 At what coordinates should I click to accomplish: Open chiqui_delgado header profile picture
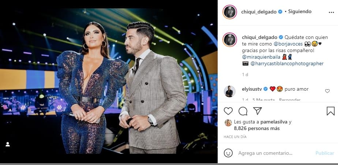pyautogui.click(x=230, y=12)
